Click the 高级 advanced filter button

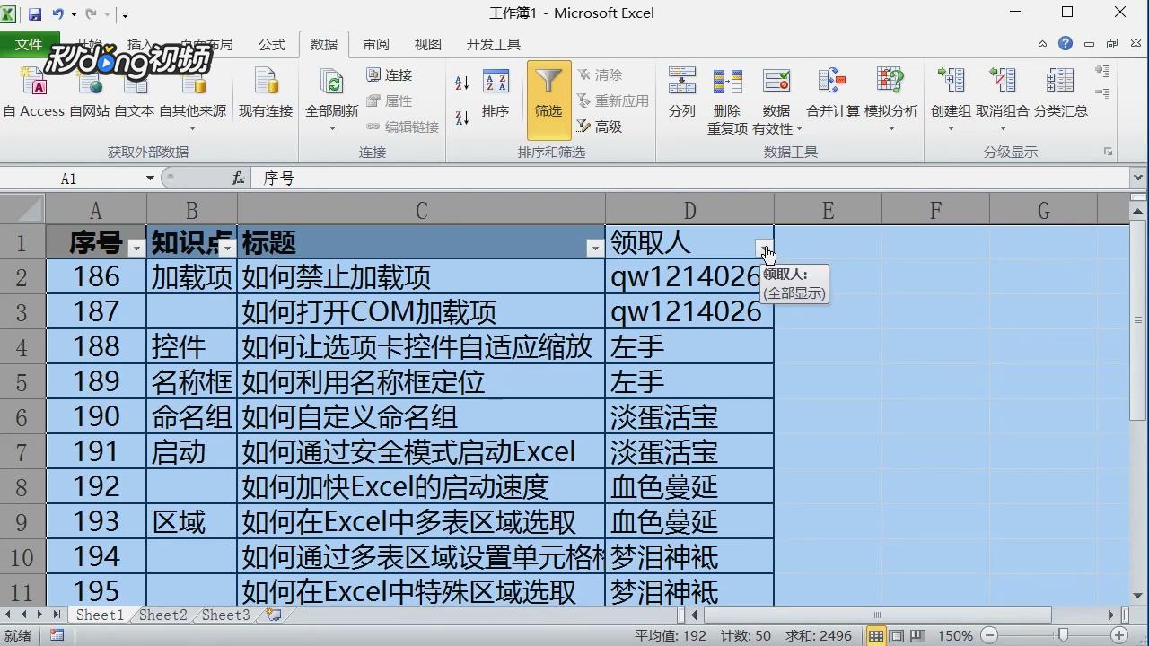600,127
